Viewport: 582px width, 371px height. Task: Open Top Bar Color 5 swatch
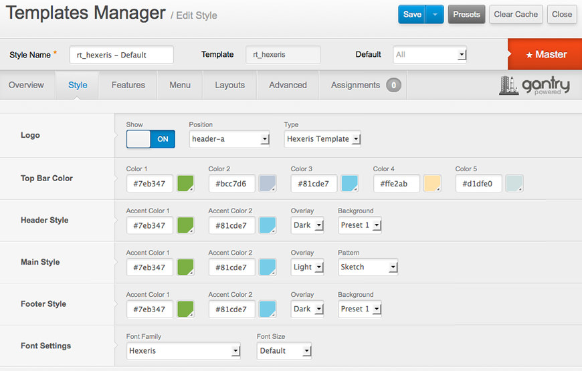point(514,184)
